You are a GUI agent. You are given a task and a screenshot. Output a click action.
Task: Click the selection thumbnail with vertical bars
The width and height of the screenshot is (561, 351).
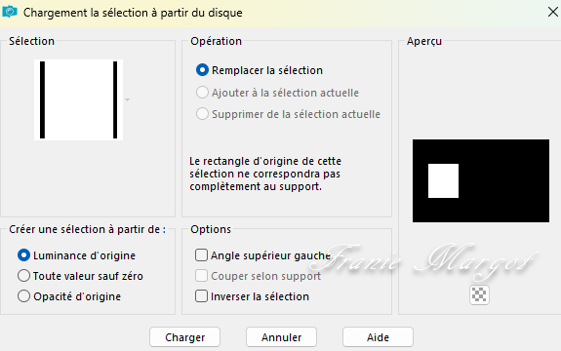(78, 99)
